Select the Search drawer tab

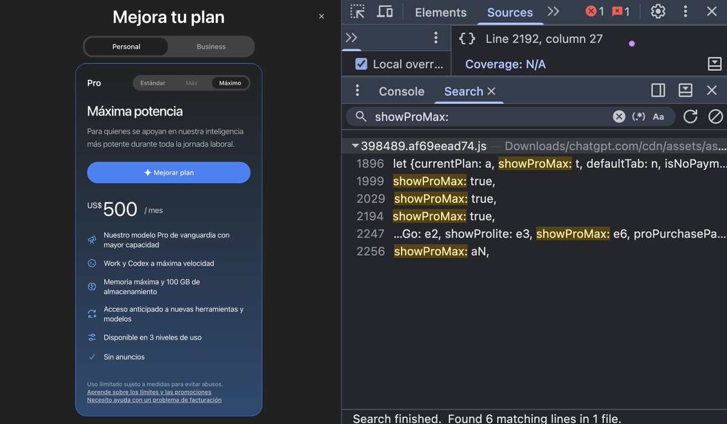point(463,91)
